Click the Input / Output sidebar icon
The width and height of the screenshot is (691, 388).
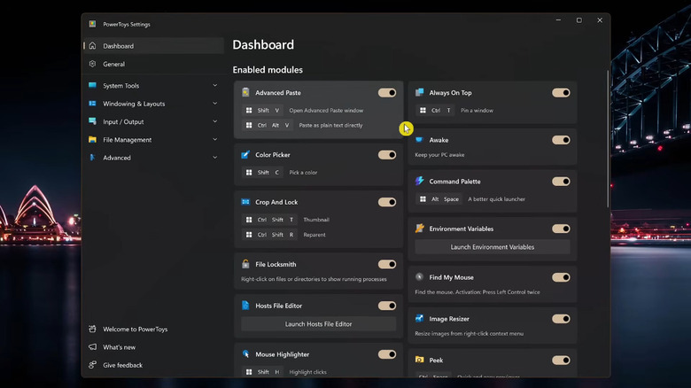[92, 121]
